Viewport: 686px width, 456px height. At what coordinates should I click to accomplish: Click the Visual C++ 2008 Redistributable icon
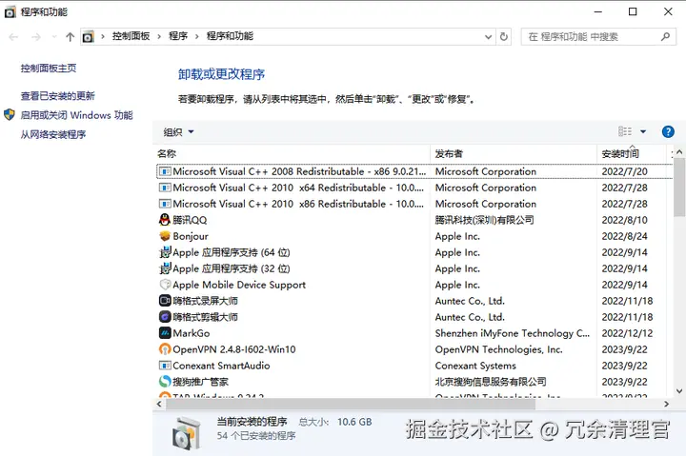(165, 171)
